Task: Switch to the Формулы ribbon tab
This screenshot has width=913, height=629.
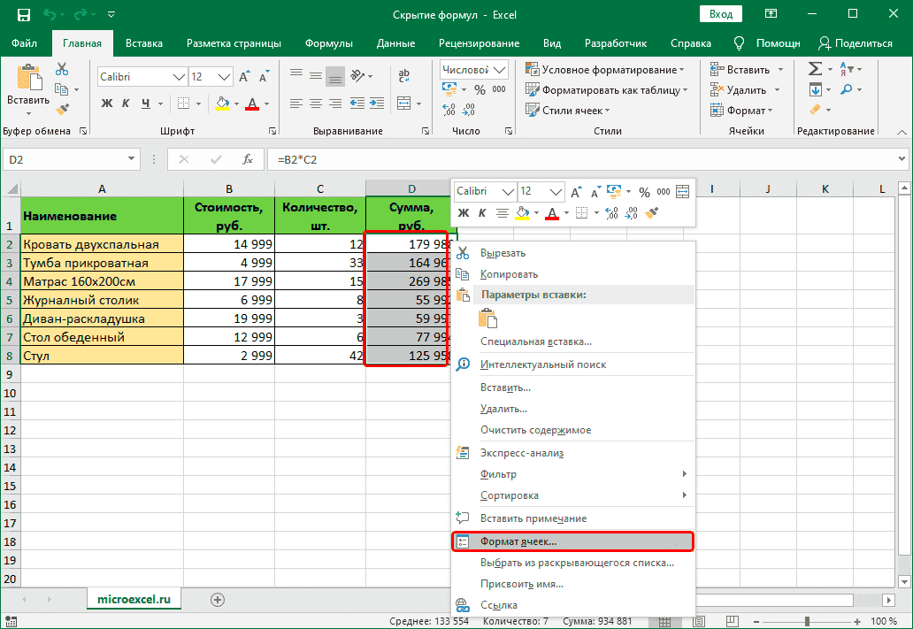Action: [x=328, y=43]
